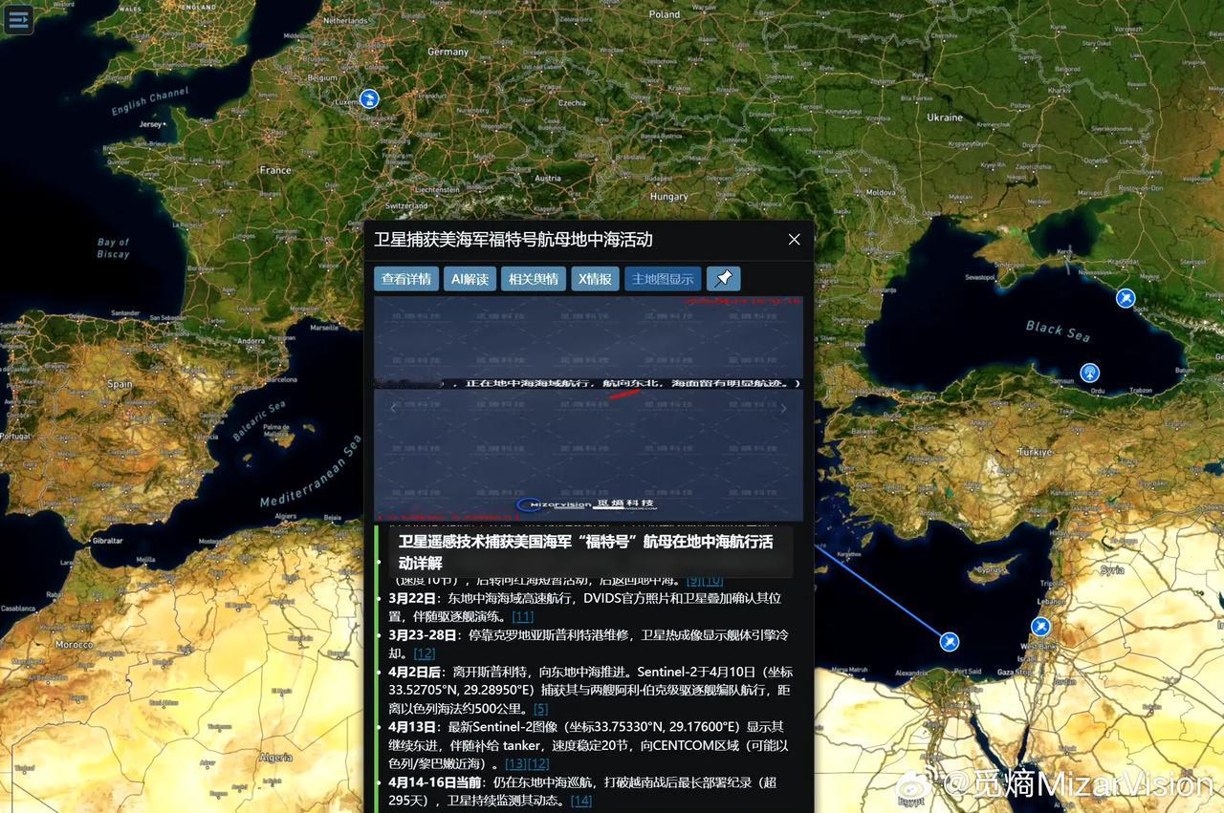Follow citation link [9]

(694, 580)
